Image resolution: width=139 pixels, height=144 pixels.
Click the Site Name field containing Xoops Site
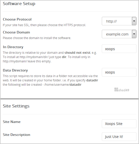119,124
